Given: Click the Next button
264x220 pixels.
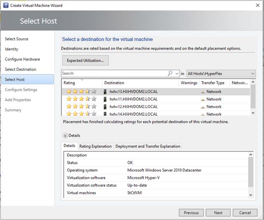Looking at the screenshot, I should [218, 213].
